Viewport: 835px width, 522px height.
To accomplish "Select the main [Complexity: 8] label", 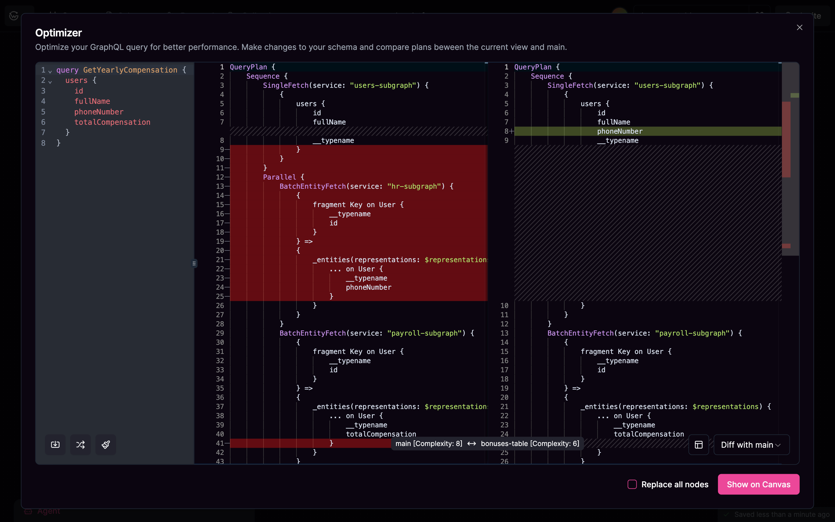I will click(x=429, y=444).
